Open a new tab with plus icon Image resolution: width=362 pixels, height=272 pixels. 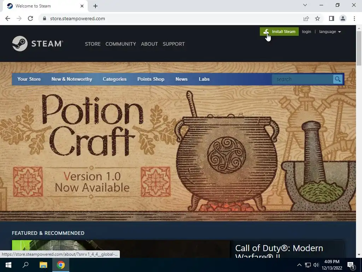95,6
